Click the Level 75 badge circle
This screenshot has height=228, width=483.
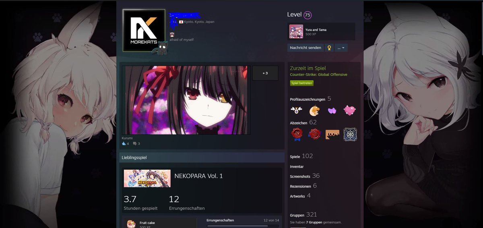pos(308,15)
